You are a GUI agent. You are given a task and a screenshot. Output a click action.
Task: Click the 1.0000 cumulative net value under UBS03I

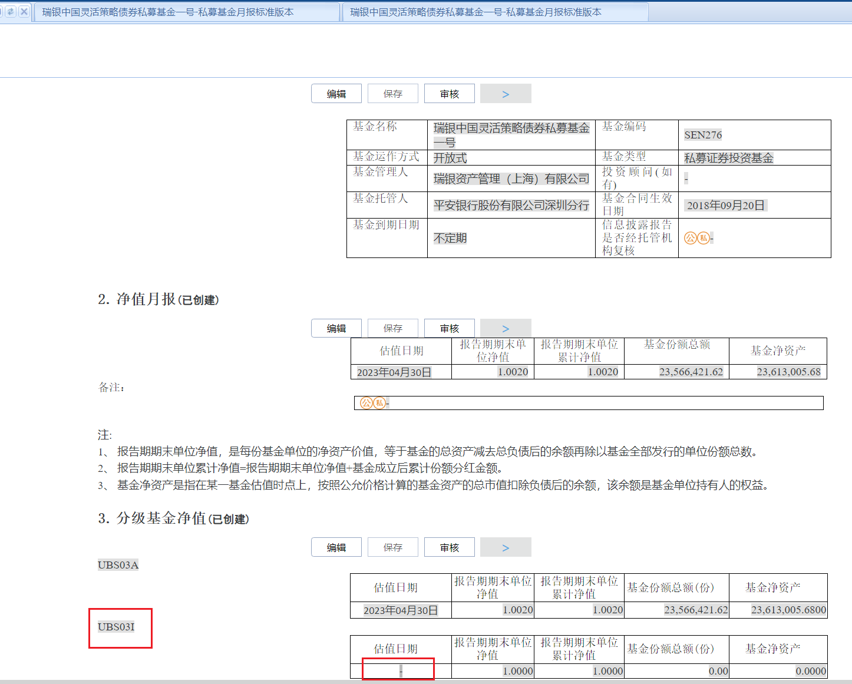point(608,671)
